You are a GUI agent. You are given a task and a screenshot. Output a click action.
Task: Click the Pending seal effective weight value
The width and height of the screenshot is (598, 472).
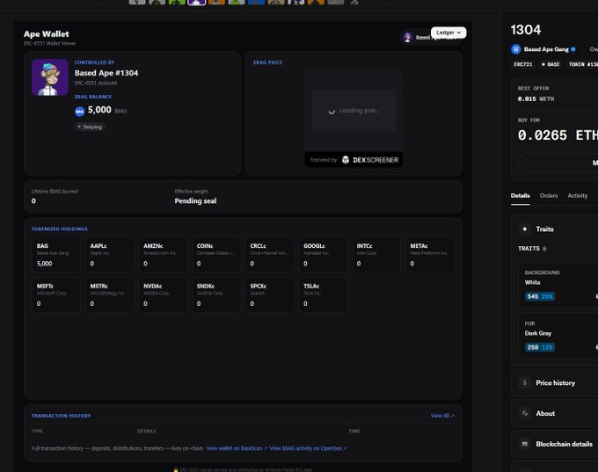[195, 201]
